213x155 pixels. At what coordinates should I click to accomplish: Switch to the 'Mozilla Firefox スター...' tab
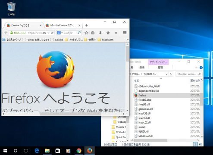(63, 25)
